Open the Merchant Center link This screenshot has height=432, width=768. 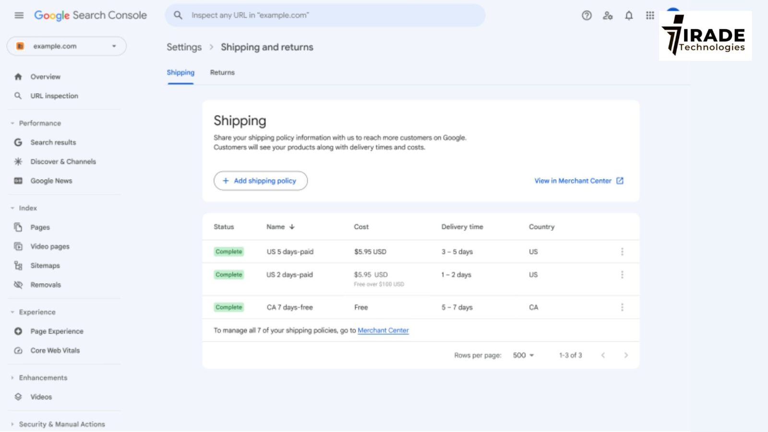pos(383,330)
